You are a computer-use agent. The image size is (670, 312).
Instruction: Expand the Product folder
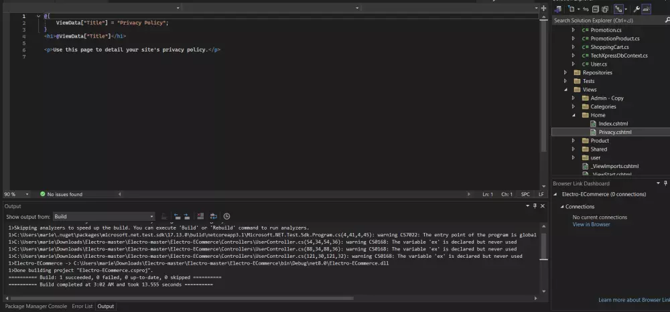tap(574, 141)
